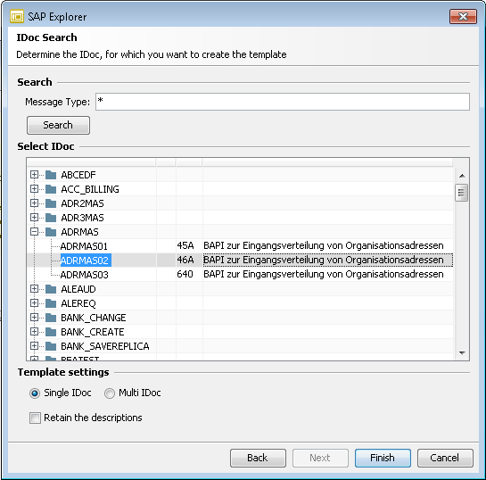Select the ACC_BILLING tree label
The height and width of the screenshot is (480, 486).
pyautogui.click(x=90, y=189)
